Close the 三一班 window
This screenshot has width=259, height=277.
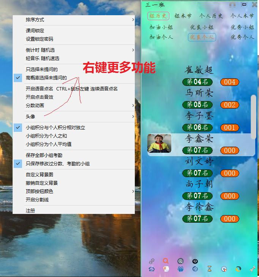tap(254, 5)
